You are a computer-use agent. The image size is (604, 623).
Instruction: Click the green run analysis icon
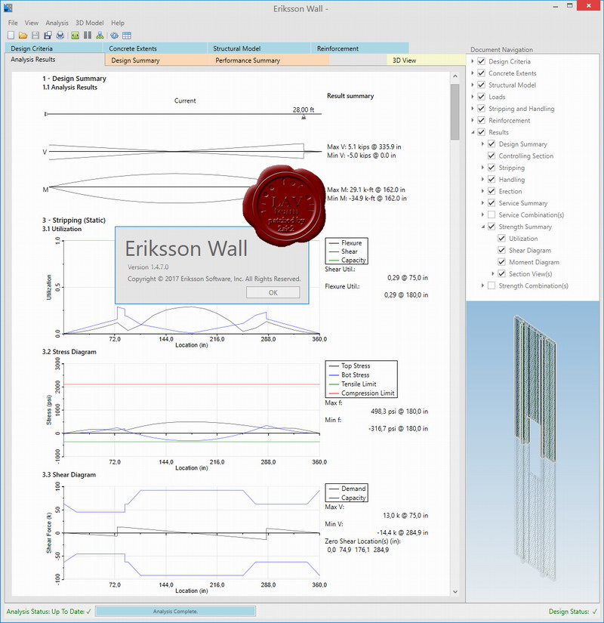point(75,35)
